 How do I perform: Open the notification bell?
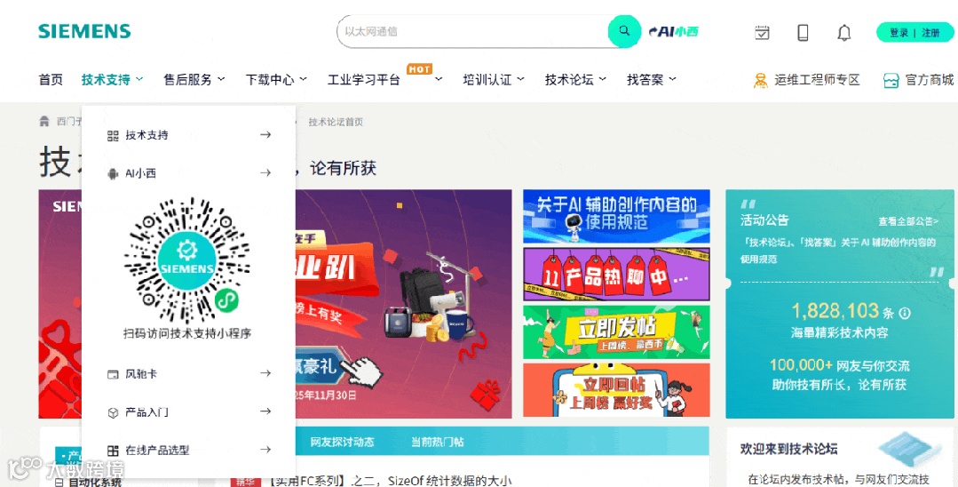click(x=843, y=32)
